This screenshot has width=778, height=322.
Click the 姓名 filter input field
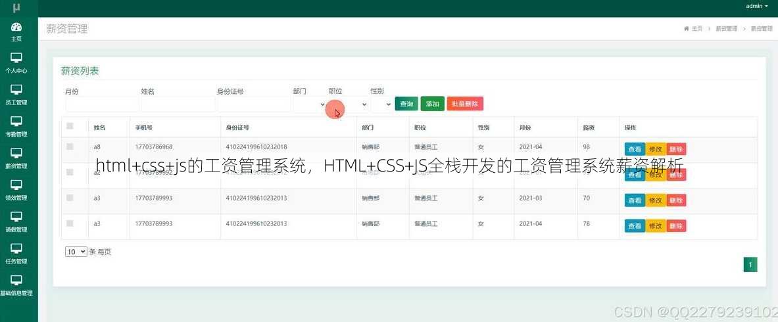tap(178, 104)
